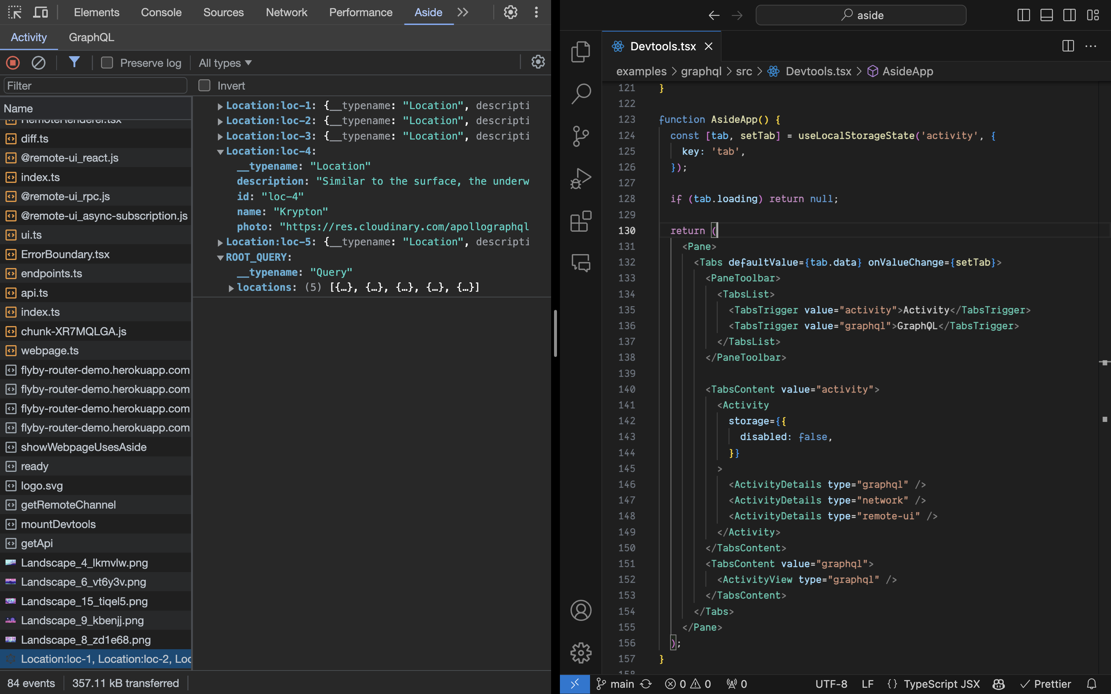Click the main branch status item

[x=615, y=684]
